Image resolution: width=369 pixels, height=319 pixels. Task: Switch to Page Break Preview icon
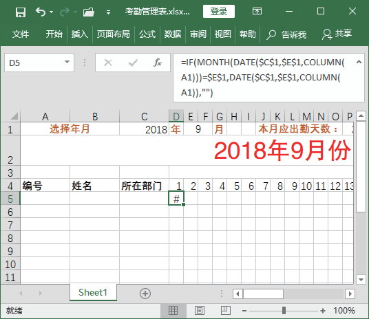(225, 311)
